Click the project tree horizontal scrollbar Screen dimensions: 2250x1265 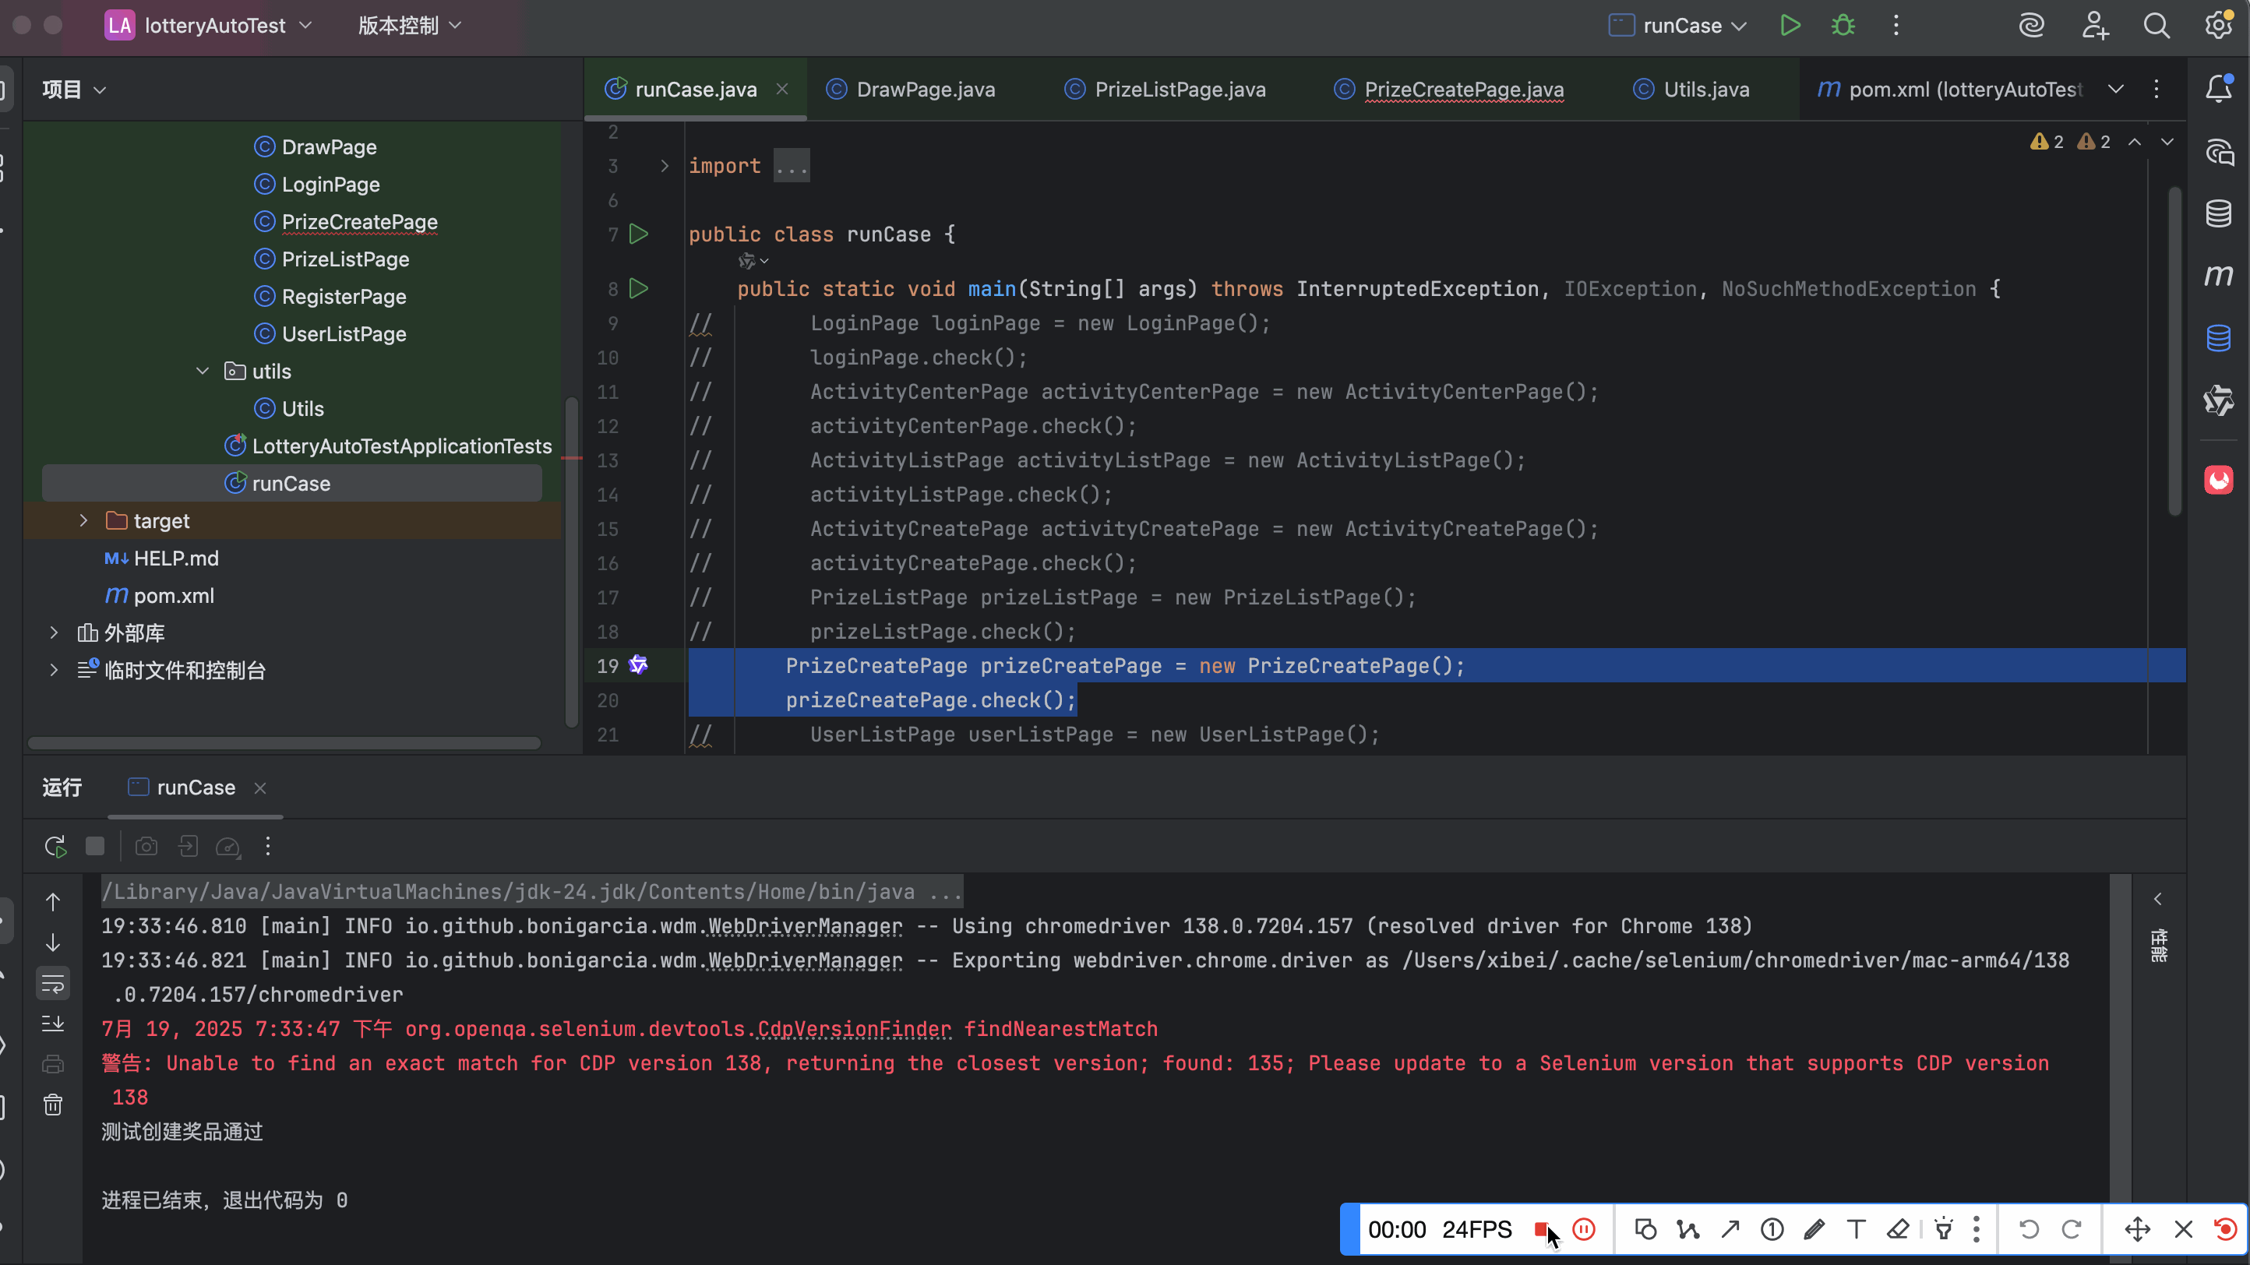point(284,743)
